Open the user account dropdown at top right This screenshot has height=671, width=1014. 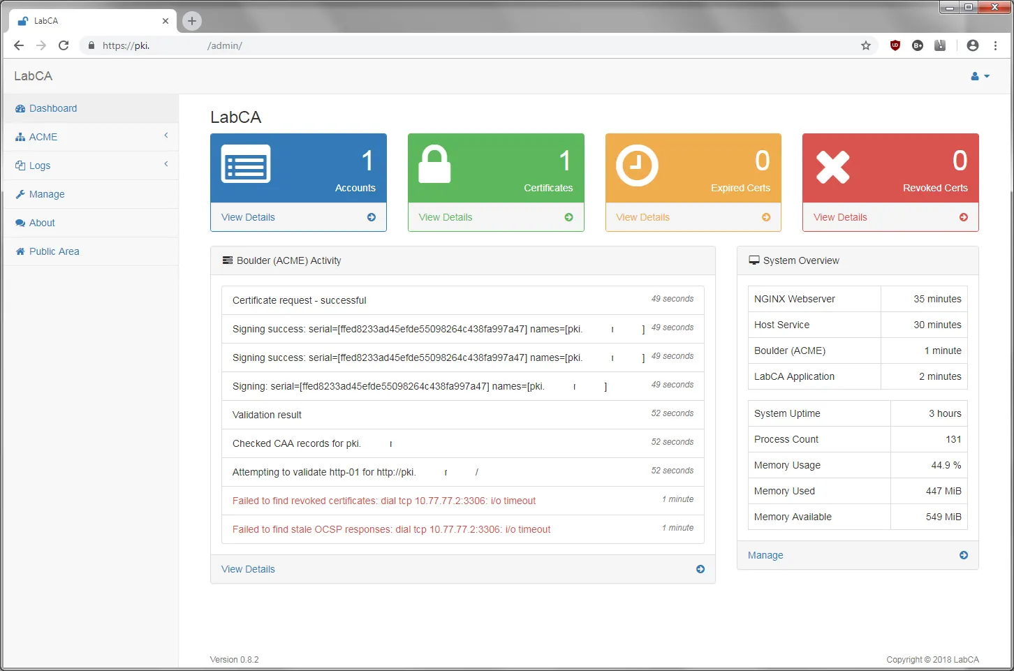tap(979, 76)
